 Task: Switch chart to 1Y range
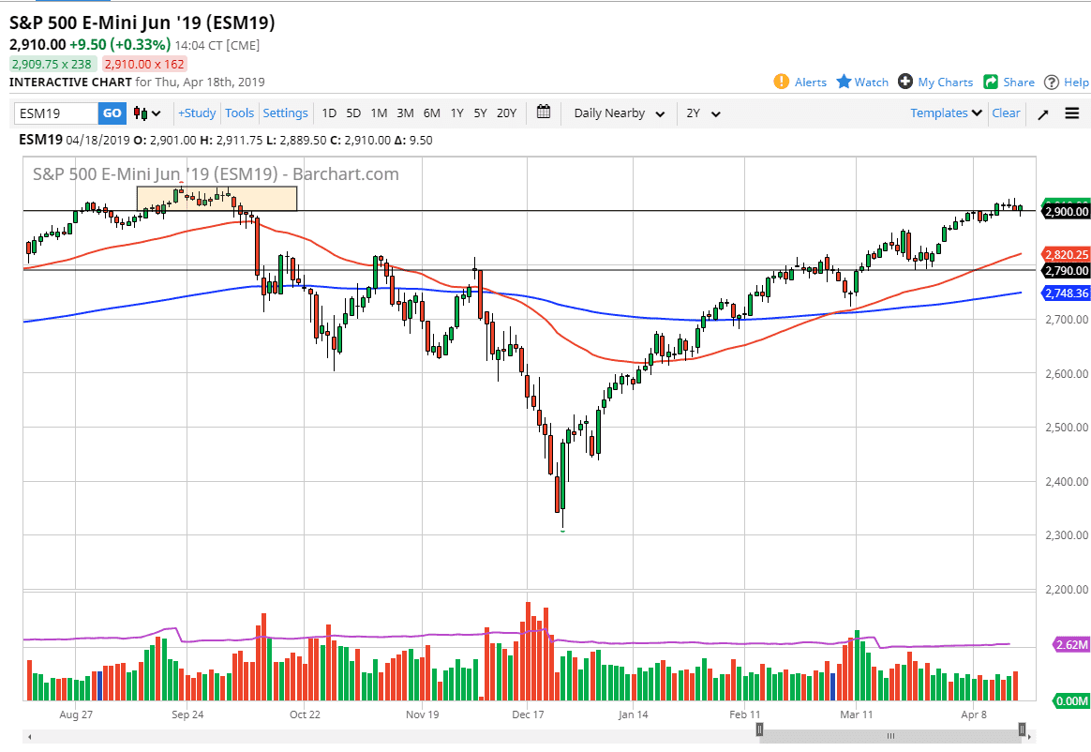456,113
